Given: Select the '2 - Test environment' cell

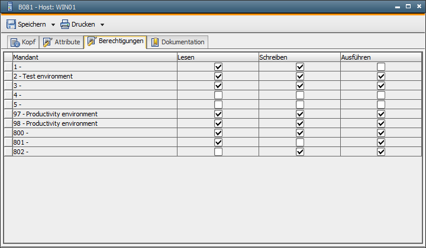Looking at the screenshot, I should tap(95, 76).
